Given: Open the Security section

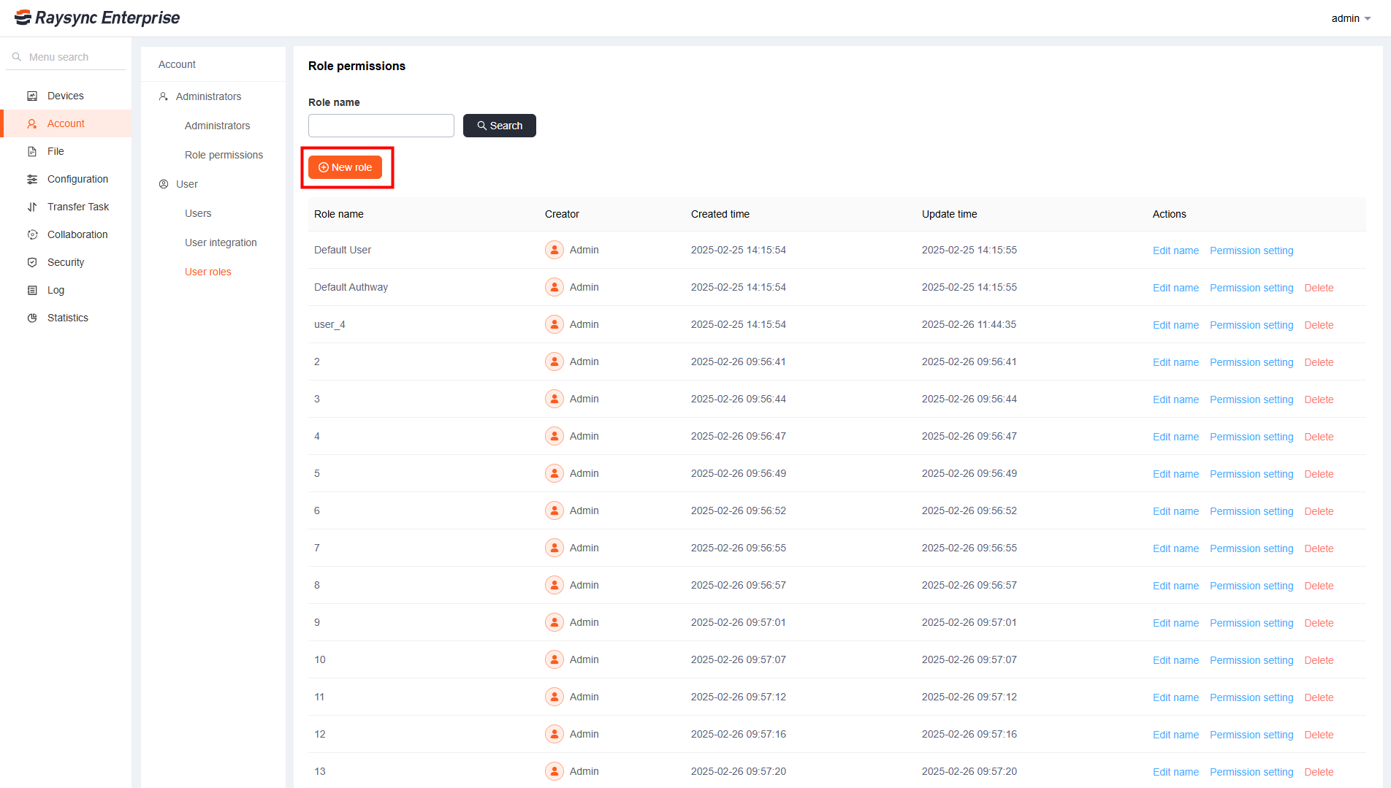Looking at the screenshot, I should point(66,262).
